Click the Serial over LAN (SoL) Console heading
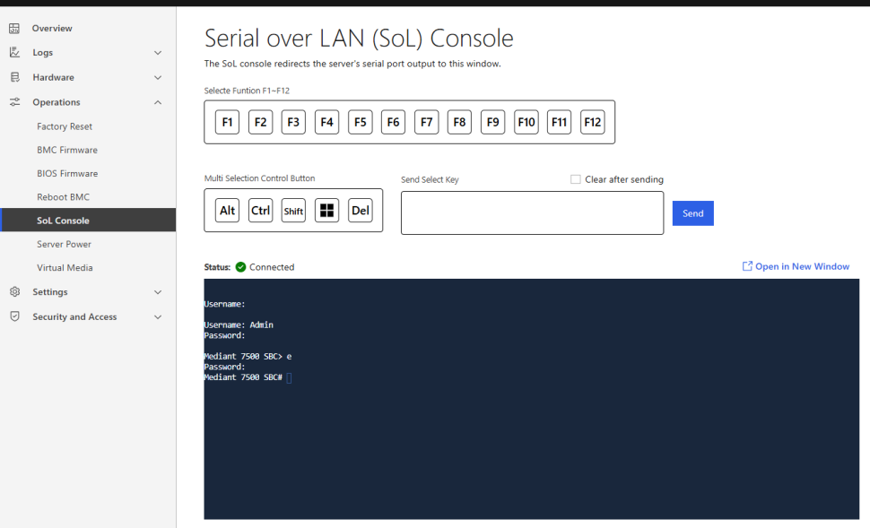Image resolution: width=870 pixels, height=528 pixels. pos(359,39)
